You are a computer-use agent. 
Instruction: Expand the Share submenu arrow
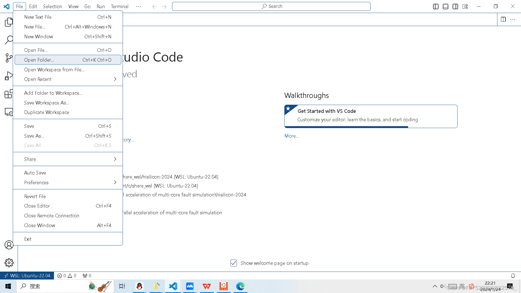pyautogui.click(x=115, y=159)
